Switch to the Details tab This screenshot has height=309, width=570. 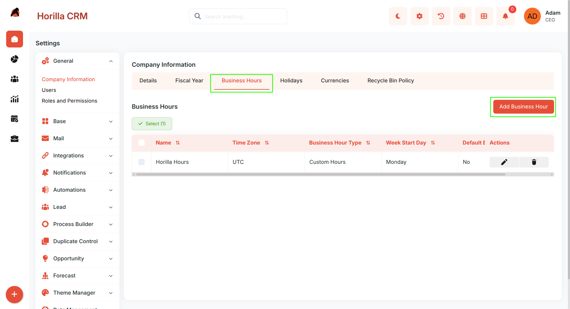coord(148,81)
